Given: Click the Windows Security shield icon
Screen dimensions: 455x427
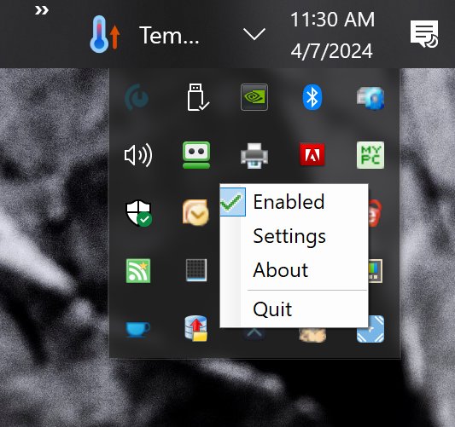Looking at the screenshot, I should (138, 213).
